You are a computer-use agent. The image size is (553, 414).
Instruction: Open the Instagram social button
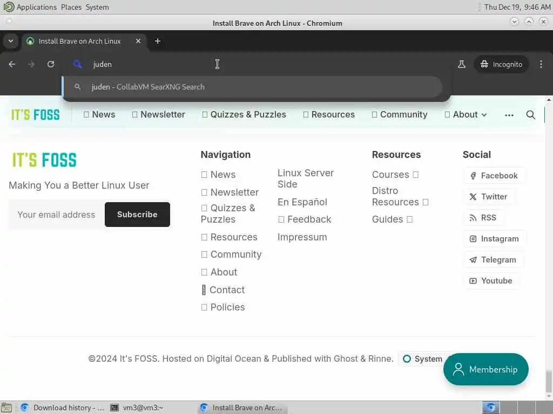(x=494, y=239)
